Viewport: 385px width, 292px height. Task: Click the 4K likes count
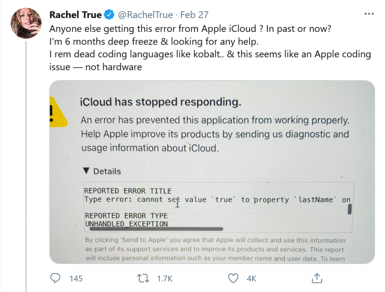point(251,278)
